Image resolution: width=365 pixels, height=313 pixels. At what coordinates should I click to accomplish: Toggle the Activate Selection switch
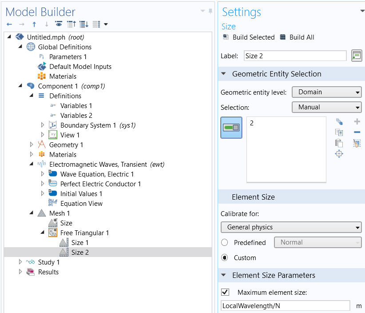[231, 128]
